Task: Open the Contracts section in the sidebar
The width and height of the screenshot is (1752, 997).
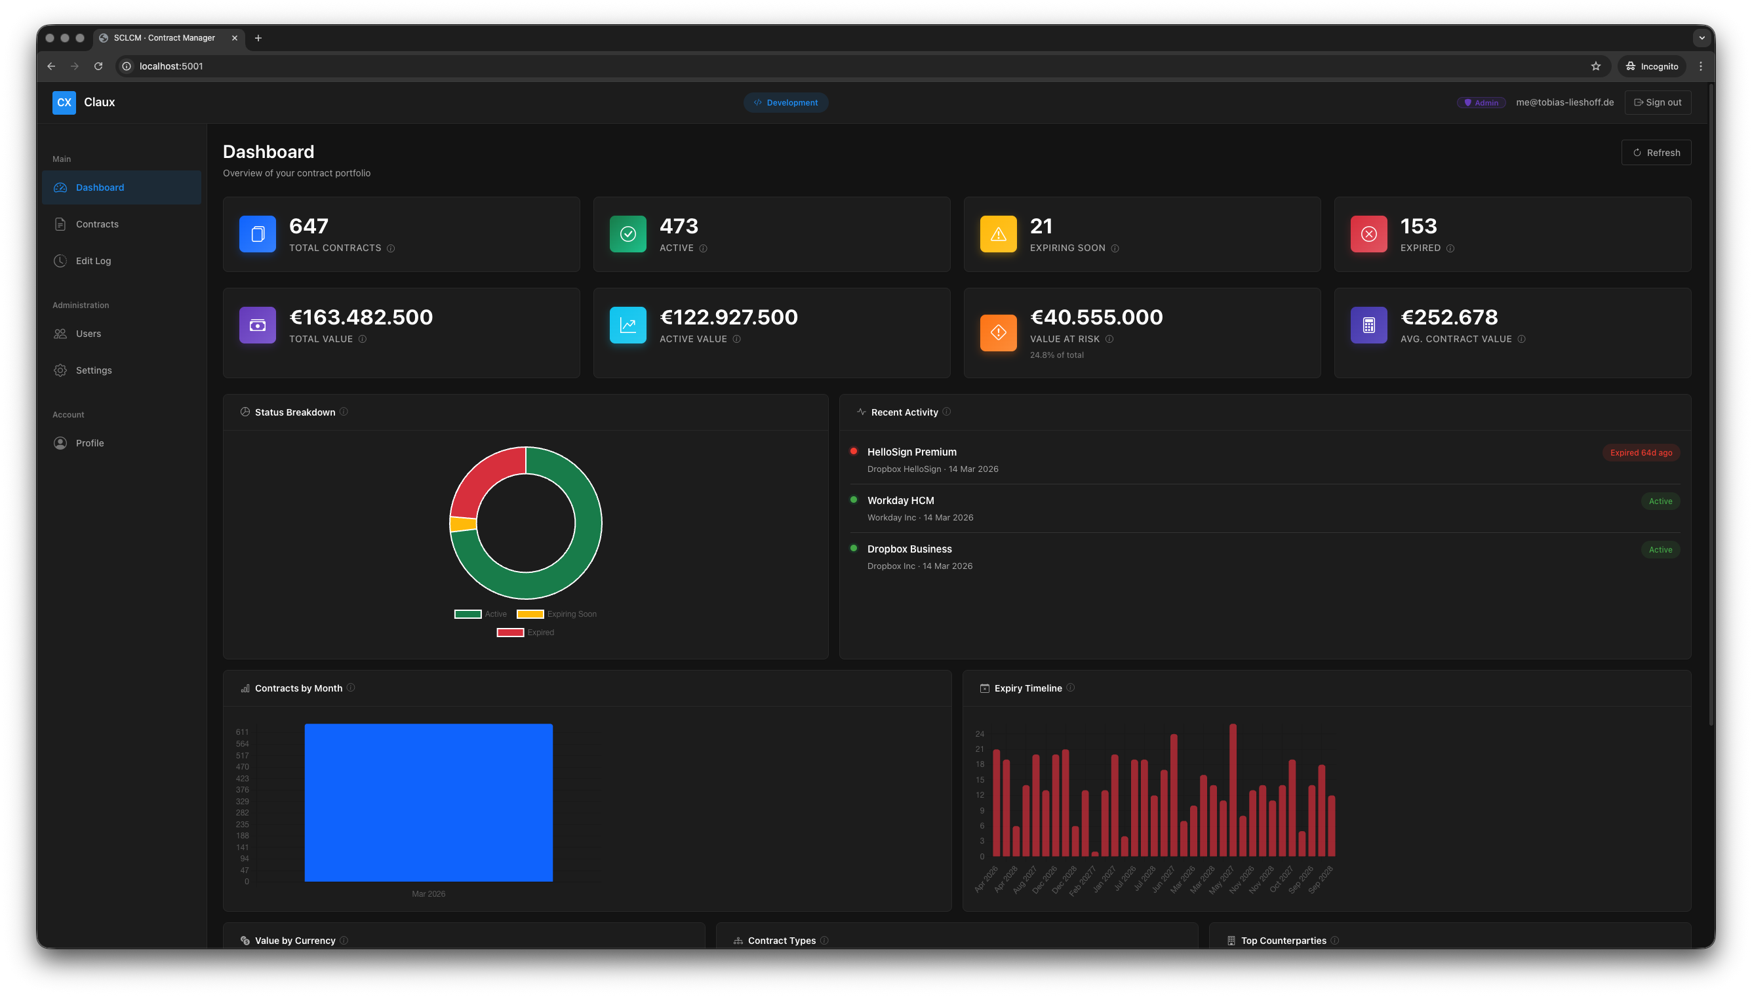Action: 96,224
